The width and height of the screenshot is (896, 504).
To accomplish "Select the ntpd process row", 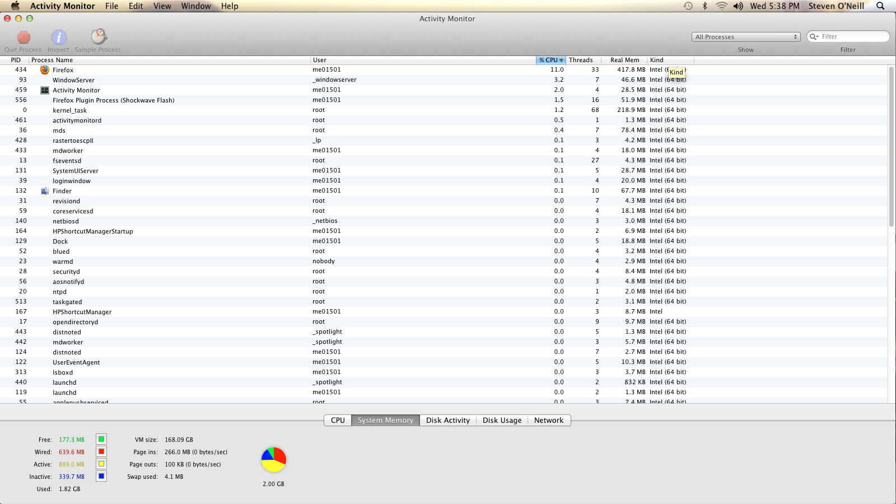I will (444, 292).
